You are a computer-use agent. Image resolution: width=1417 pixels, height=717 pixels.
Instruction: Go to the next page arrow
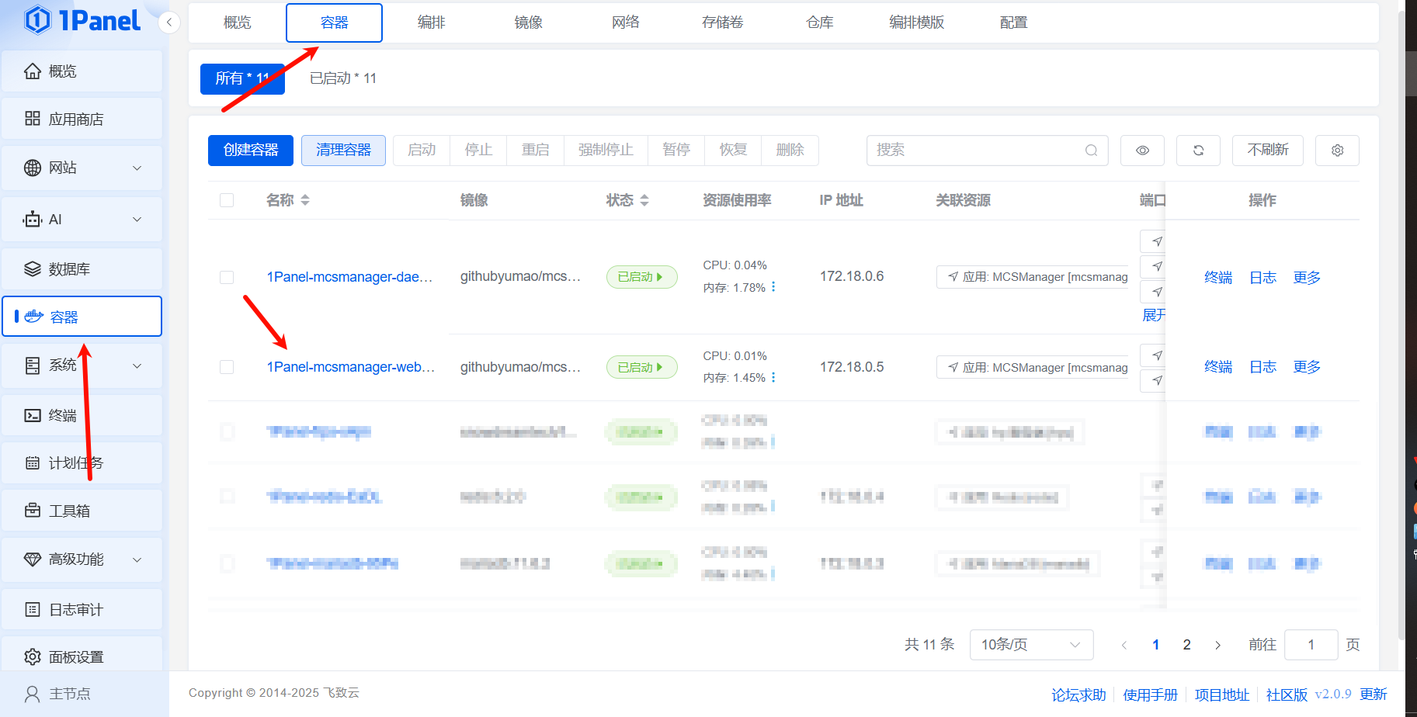[x=1217, y=645]
